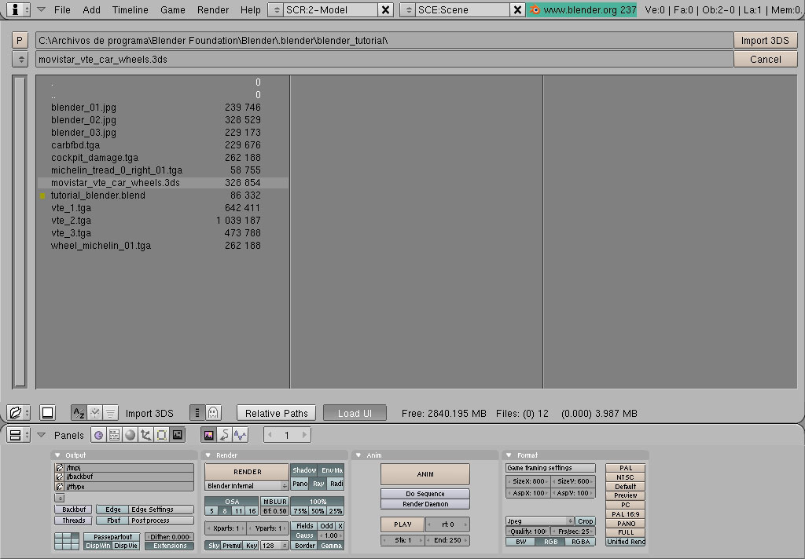Click the Logic context icon in Panels
Screen dimensions: 805x559
click(98, 435)
